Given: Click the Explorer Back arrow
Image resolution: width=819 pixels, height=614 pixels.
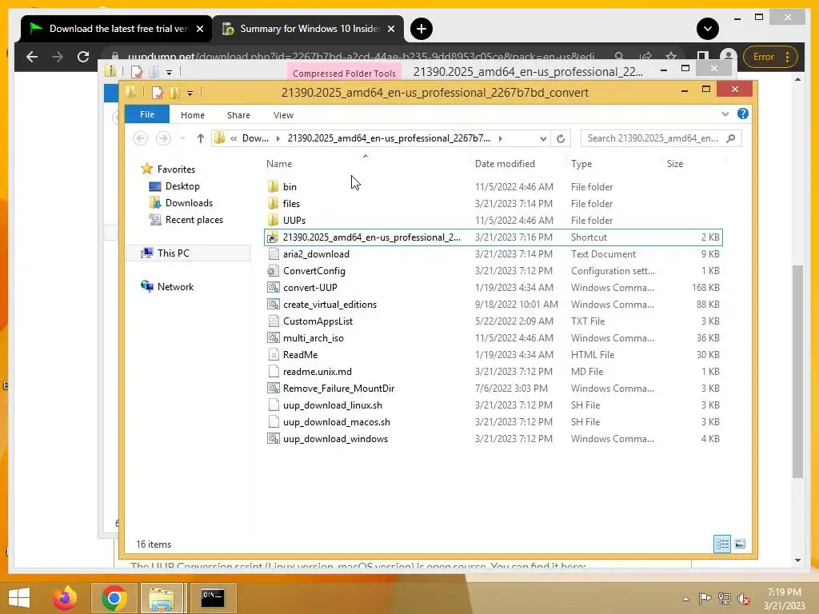Looking at the screenshot, I should [140, 138].
